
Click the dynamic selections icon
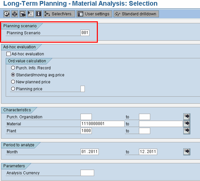pos(31,14)
